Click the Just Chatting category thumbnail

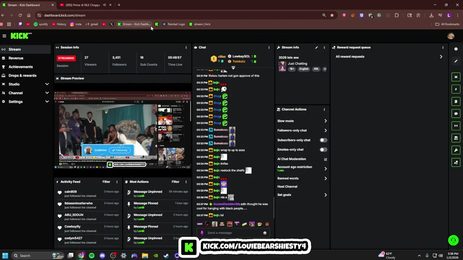coord(282,66)
